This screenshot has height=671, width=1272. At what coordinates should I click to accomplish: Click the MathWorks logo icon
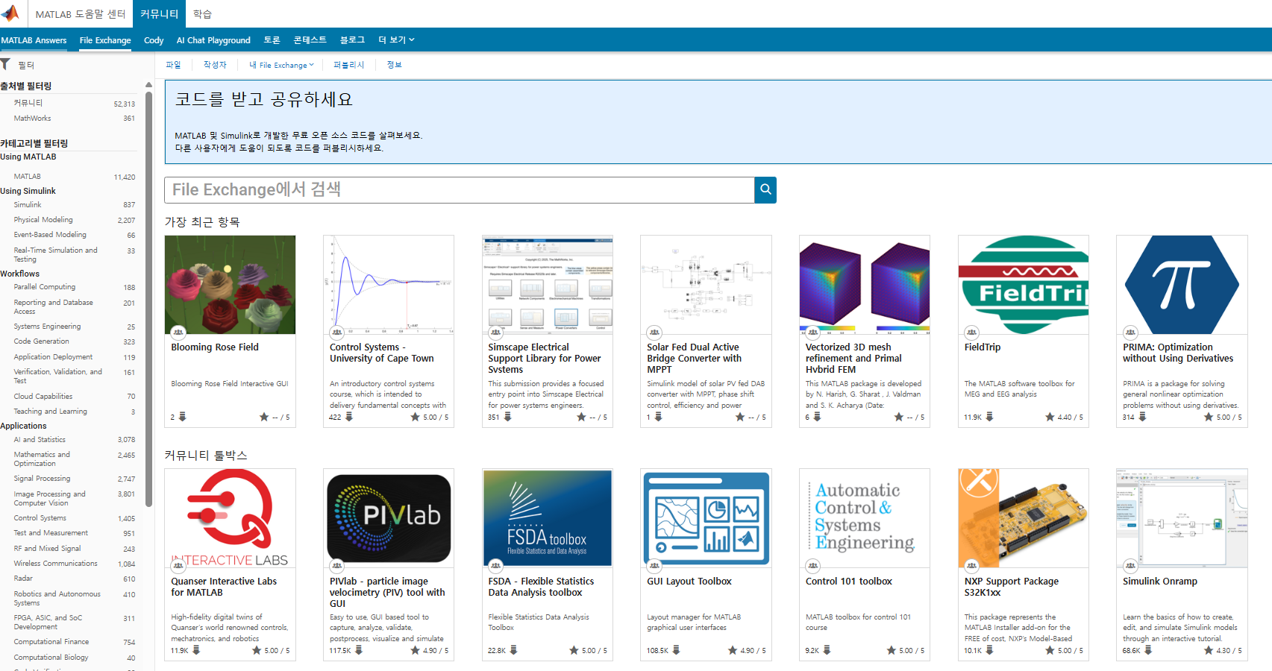click(11, 13)
